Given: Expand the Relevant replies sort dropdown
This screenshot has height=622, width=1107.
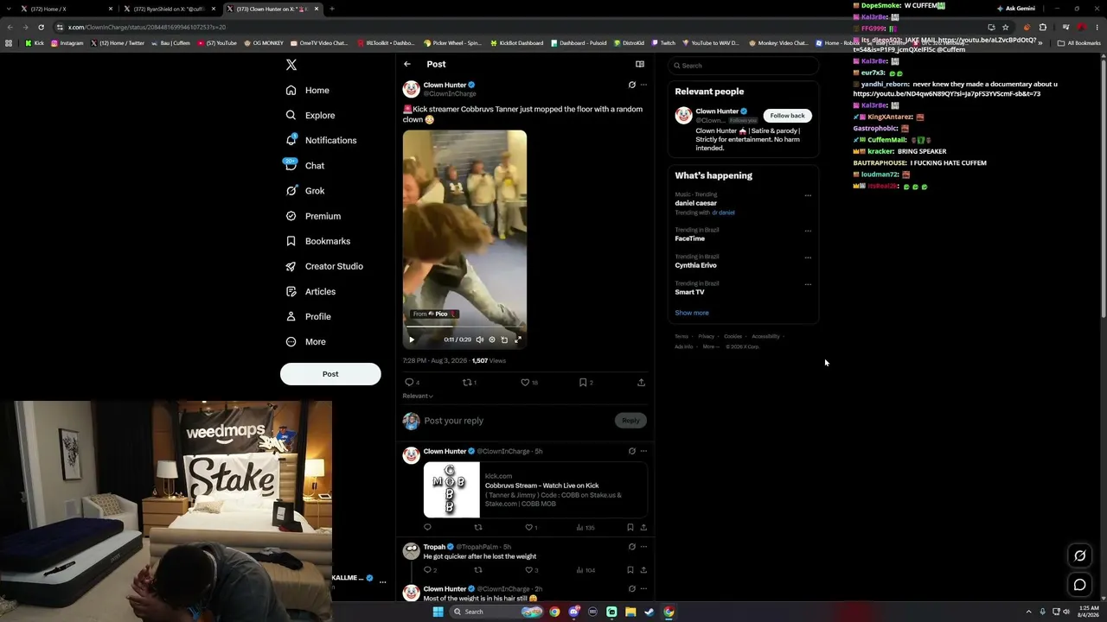Looking at the screenshot, I should coord(418,396).
